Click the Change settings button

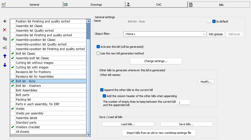[x=156, y=61]
